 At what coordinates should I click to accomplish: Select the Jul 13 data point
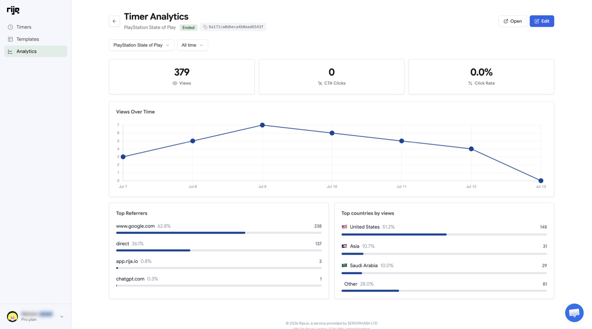pos(541,181)
